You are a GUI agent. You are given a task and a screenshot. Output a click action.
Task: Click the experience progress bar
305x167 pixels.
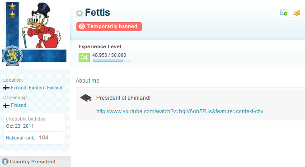pyautogui.click(x=112, y=60)
